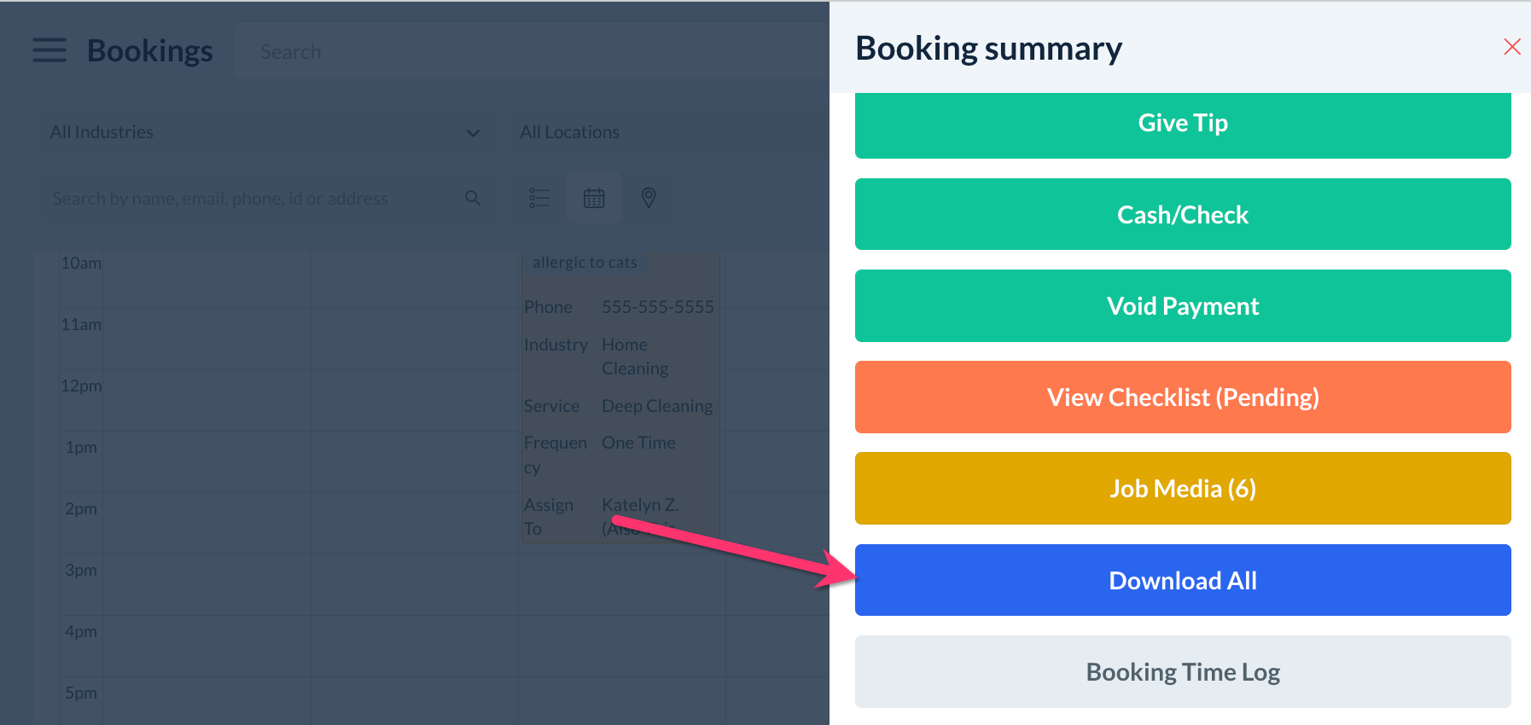Click the Bookings page title
The image size is (1531, 725).
150,51
